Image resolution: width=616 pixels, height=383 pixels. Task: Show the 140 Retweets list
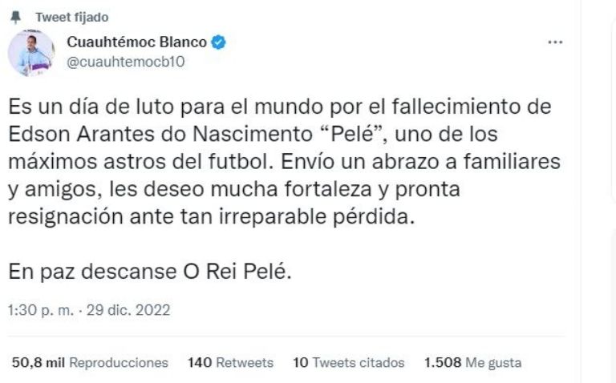(229, 362)
